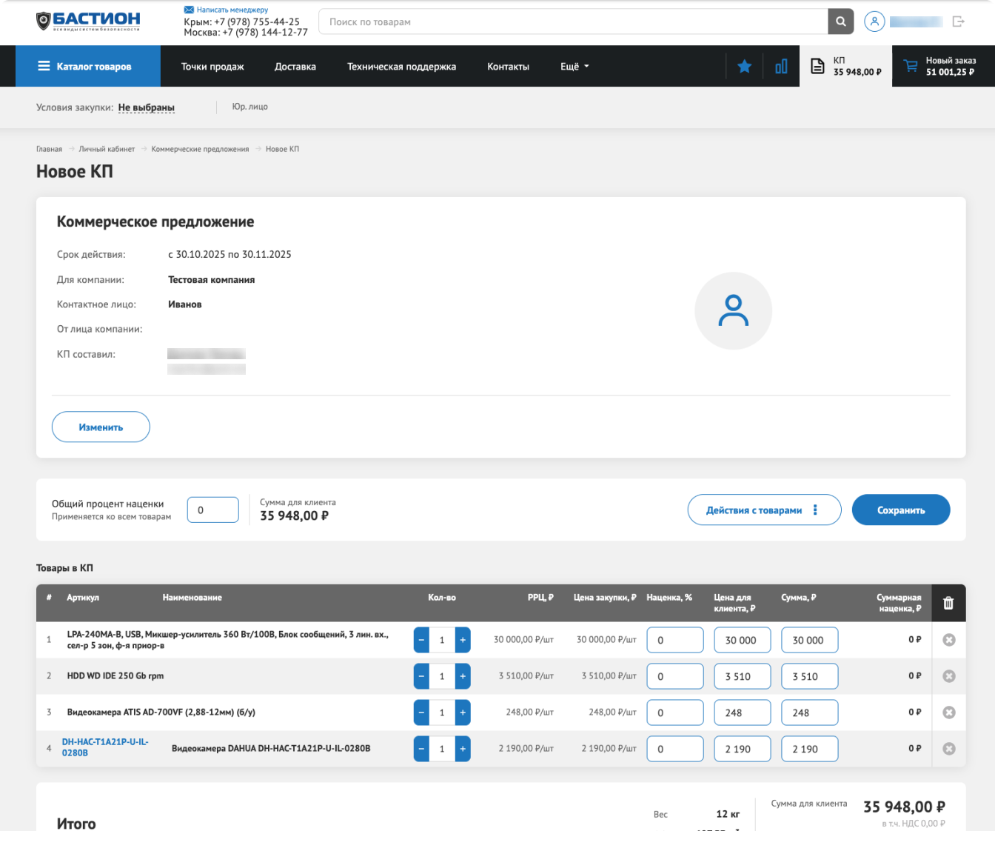995x851 pixels.
Task: Open Техническая поддержка menu item
Action: [x=401, y=67]
